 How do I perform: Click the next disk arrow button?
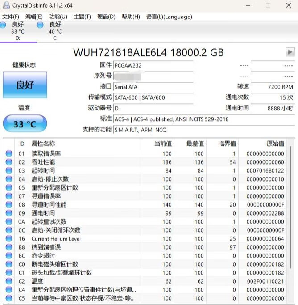[290, 52]
